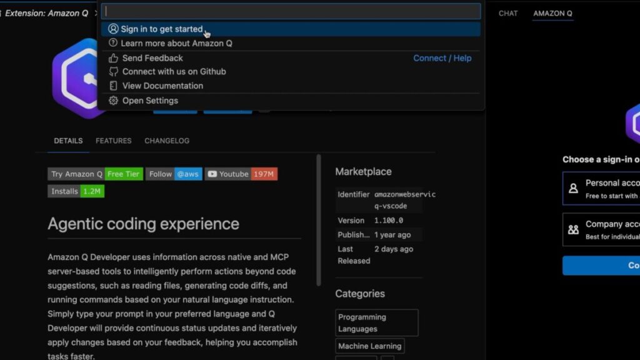Click the person icon beside Sign in
The width and height of the screenshot is (640, 360).
113,29
